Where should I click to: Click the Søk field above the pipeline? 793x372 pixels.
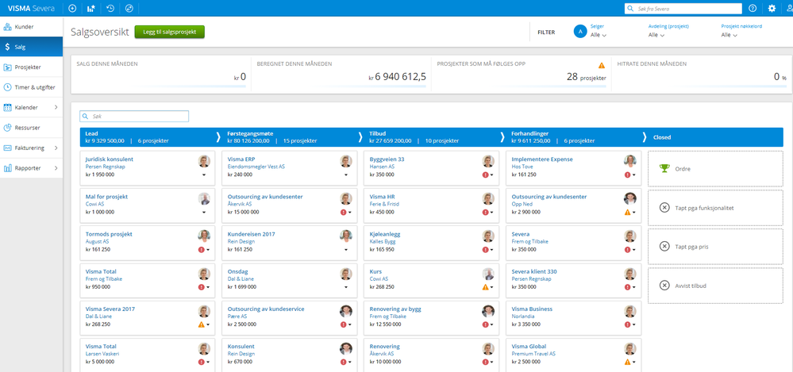coord(134,117)
